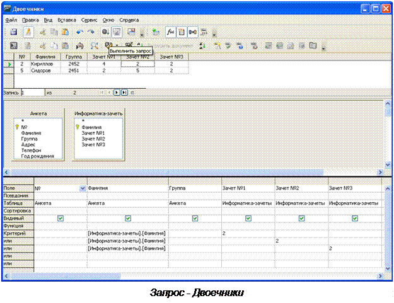Viewport: 394px width, 303px height.
Task: Click the Фамилия column header in results
Action: (44, 57)
